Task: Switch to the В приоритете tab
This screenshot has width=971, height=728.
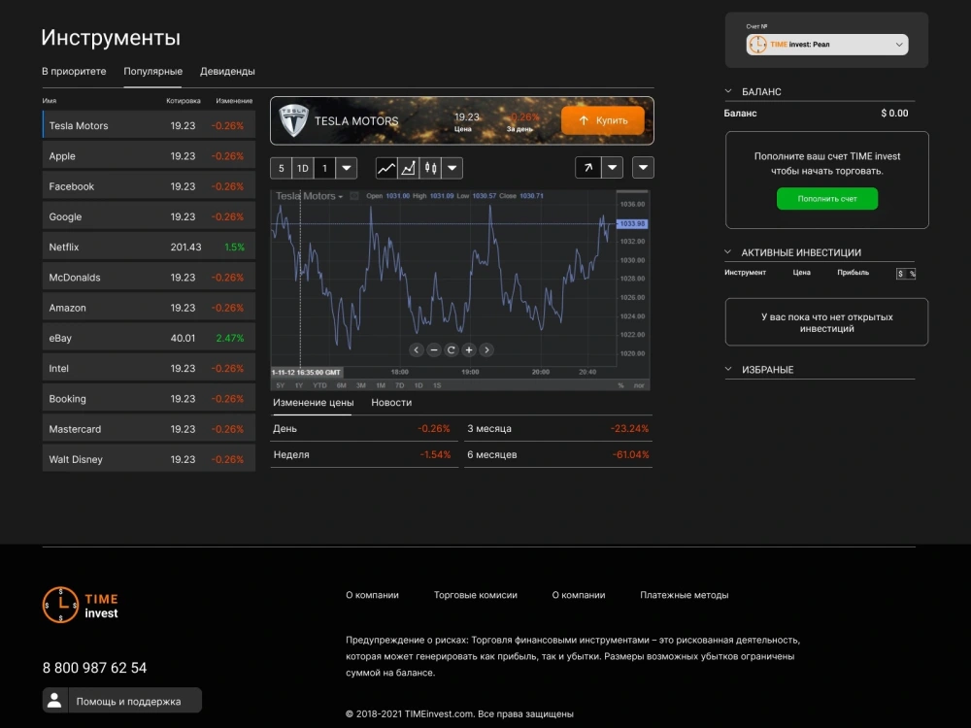Action: tap(74, 71)
